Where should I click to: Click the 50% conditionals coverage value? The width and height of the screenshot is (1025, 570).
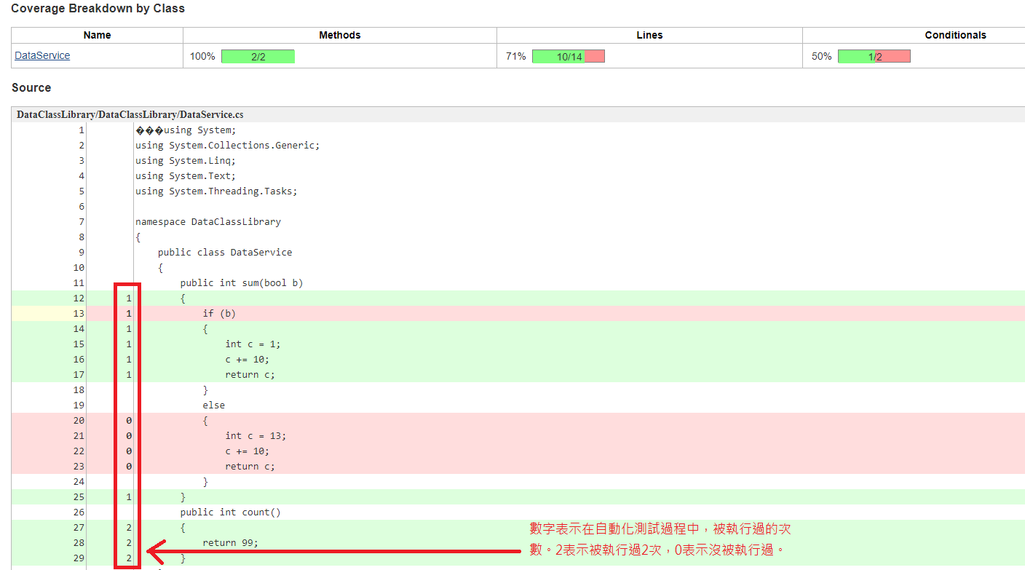click(x=822, y=56)
